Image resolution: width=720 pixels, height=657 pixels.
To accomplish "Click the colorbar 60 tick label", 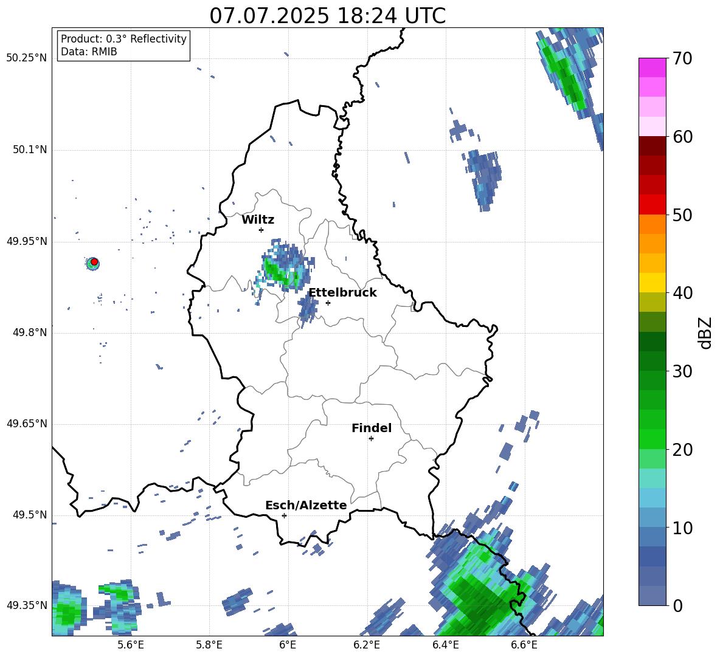I will 682,137.
